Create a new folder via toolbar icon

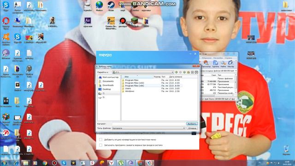point(189,72)
